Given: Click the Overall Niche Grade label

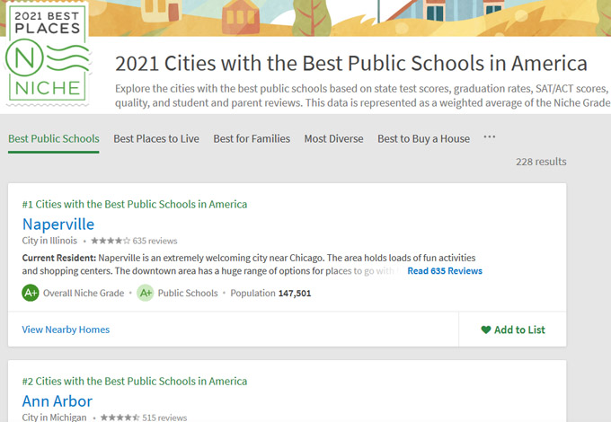Looking at the screenshot, I should (x=84, y=293).
